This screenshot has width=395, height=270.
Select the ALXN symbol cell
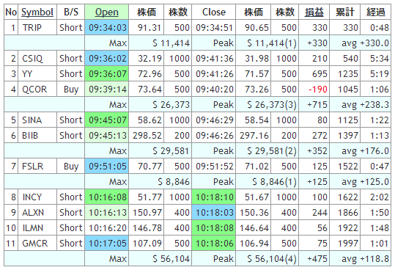tap(37, 213)
